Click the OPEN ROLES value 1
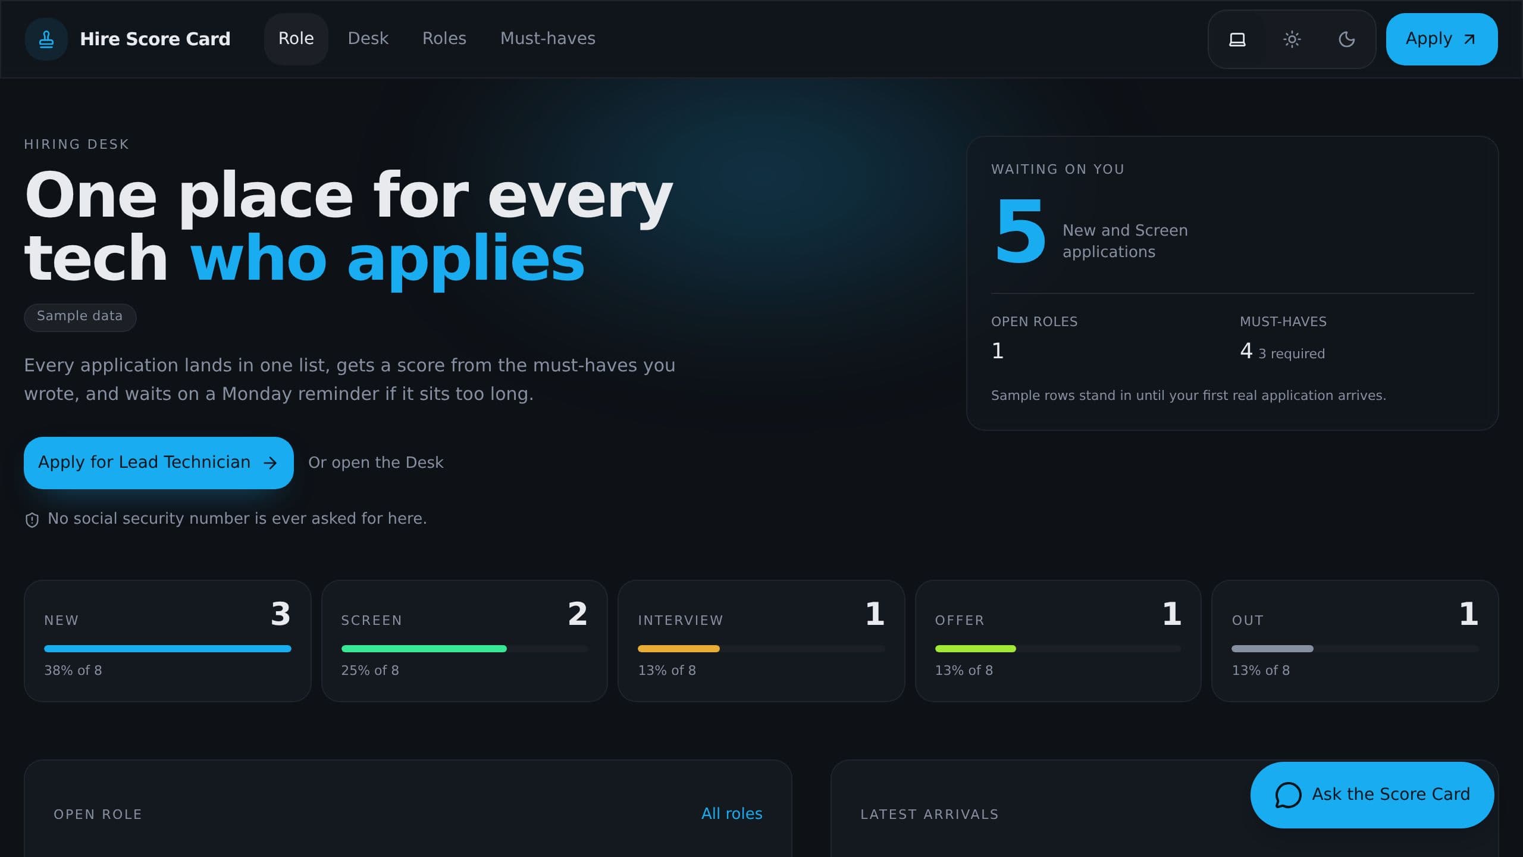The image size is (1523, 857). pos(998,351)
